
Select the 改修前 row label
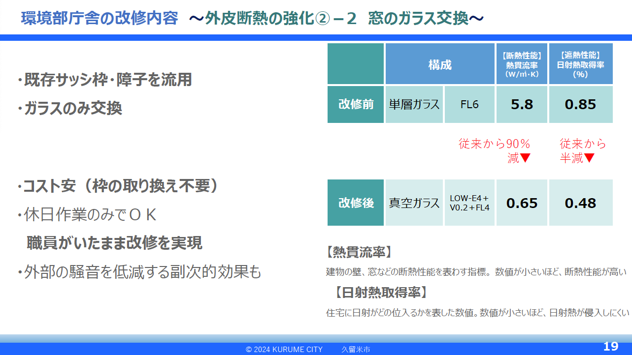(356, 104)
